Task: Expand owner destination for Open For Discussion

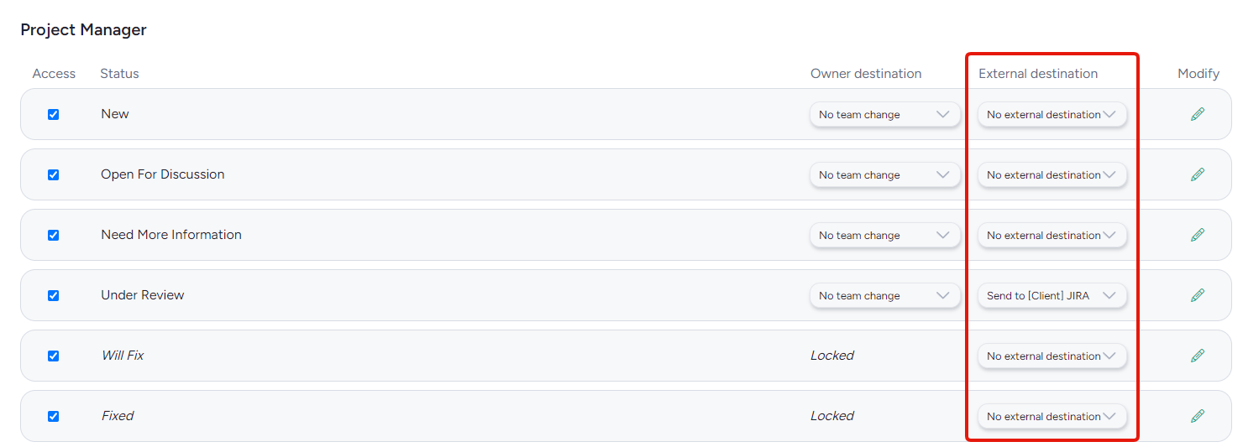Action: 885,175
